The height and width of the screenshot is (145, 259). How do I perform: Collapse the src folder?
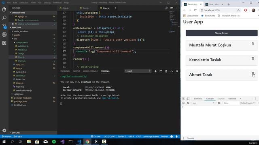(x=15, y=39)
